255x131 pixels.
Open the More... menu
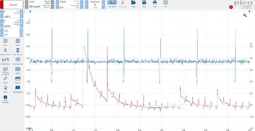pyautogui.click(x=5, y=42)
